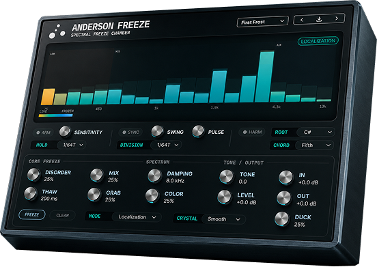Toggle the HARM switch
This screenshot has width=377, height=267.
252,132
